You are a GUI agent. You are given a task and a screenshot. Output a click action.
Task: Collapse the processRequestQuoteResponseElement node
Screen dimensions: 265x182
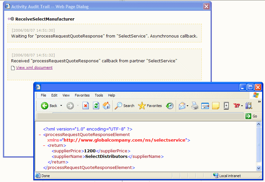[x=40, y=135]
